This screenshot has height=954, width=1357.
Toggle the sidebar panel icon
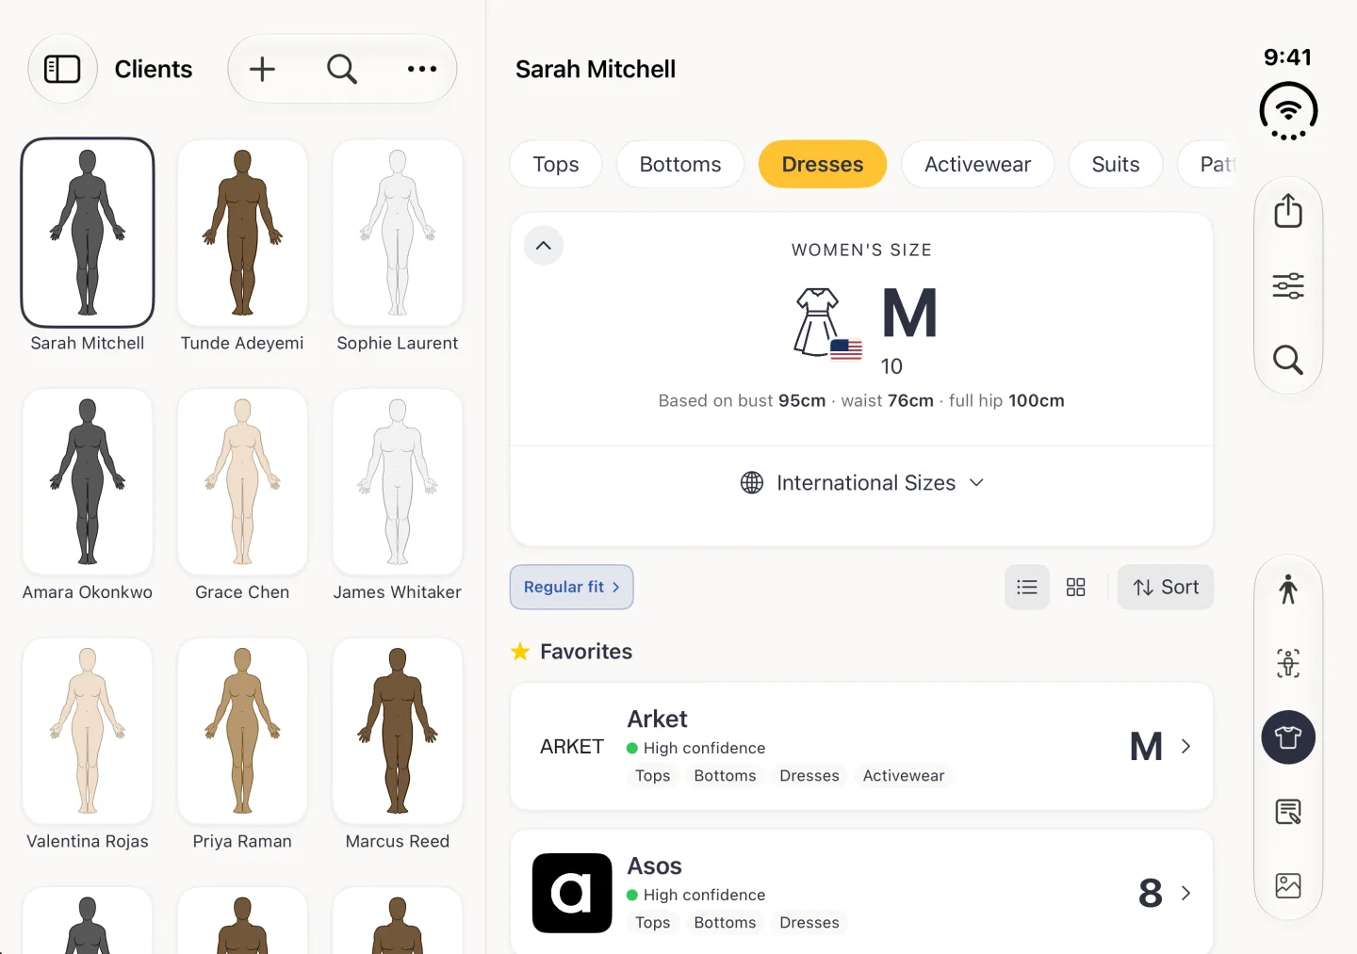pyautogui.click(x=62, y=69)
